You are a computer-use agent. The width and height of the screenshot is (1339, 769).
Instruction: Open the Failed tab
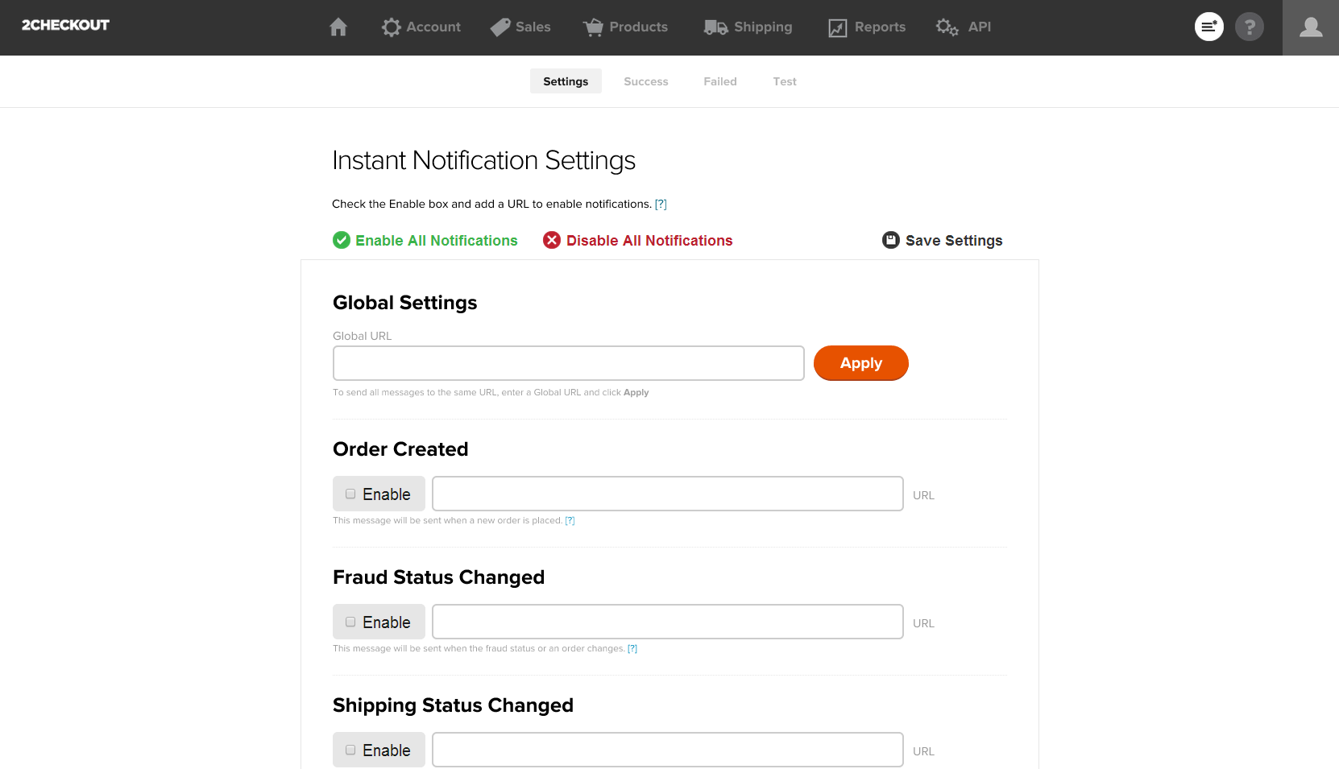tap(719, 81)
